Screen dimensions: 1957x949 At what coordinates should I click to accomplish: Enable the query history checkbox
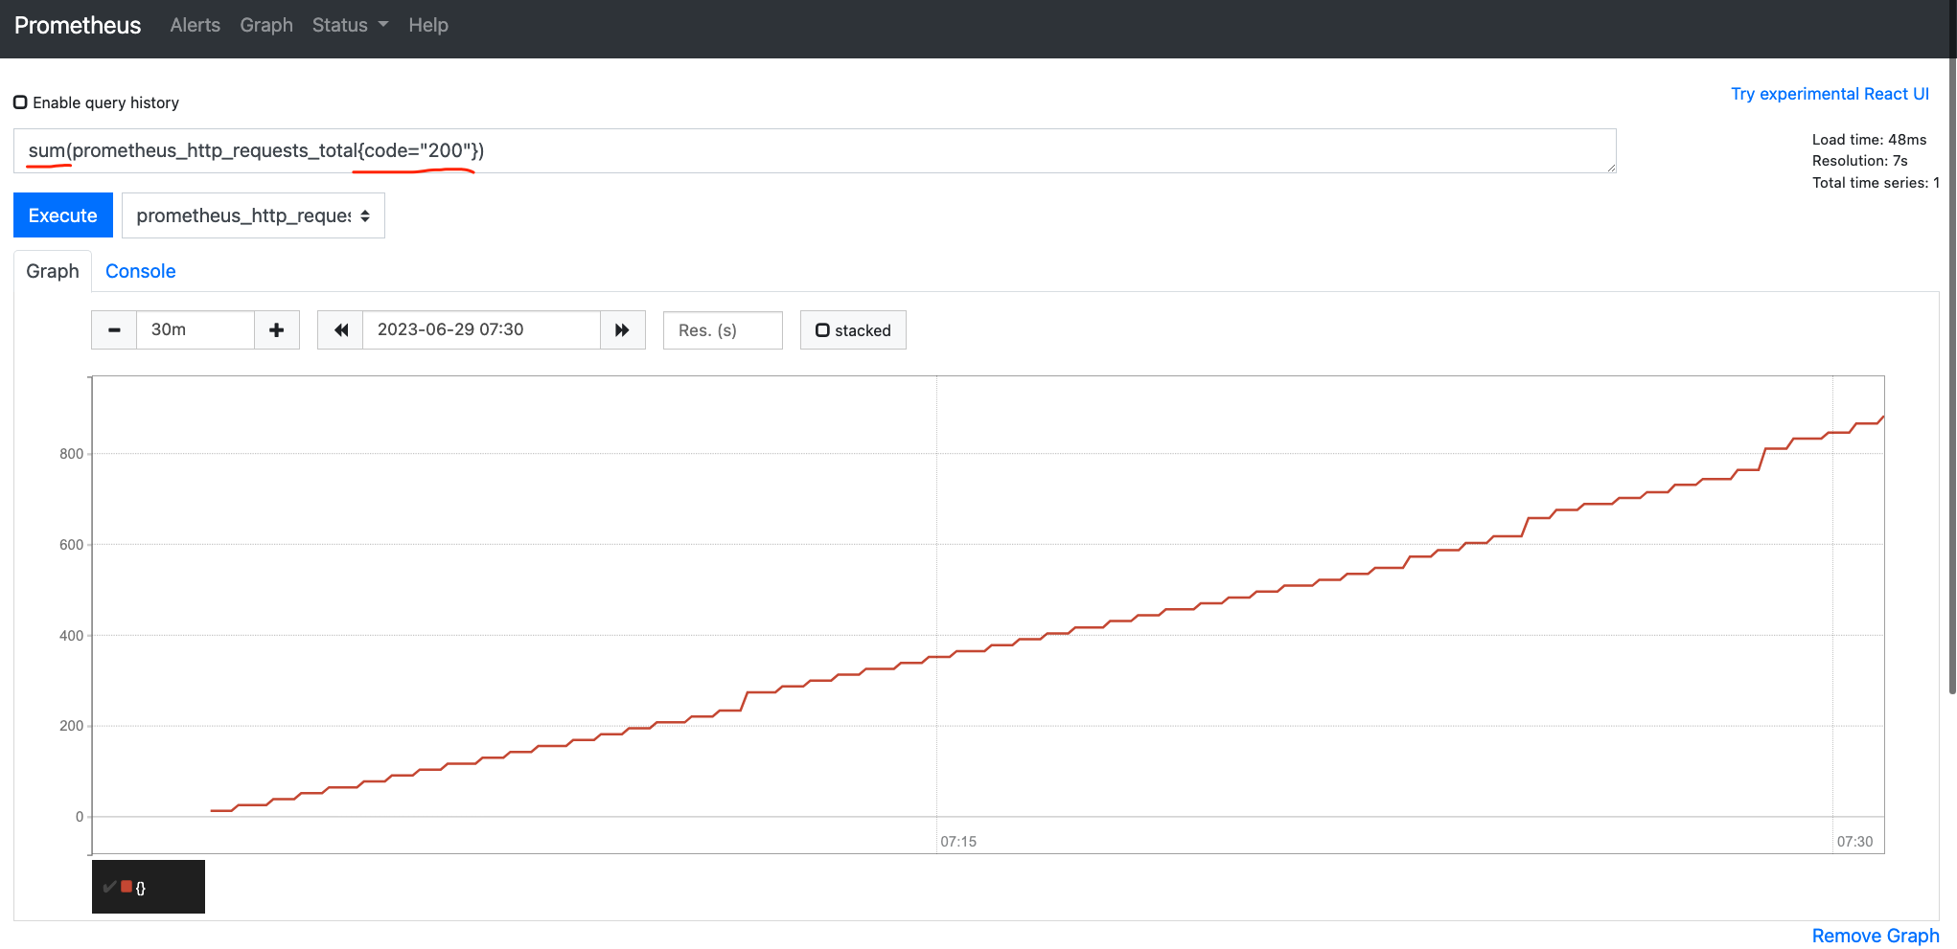click(20, 102)
